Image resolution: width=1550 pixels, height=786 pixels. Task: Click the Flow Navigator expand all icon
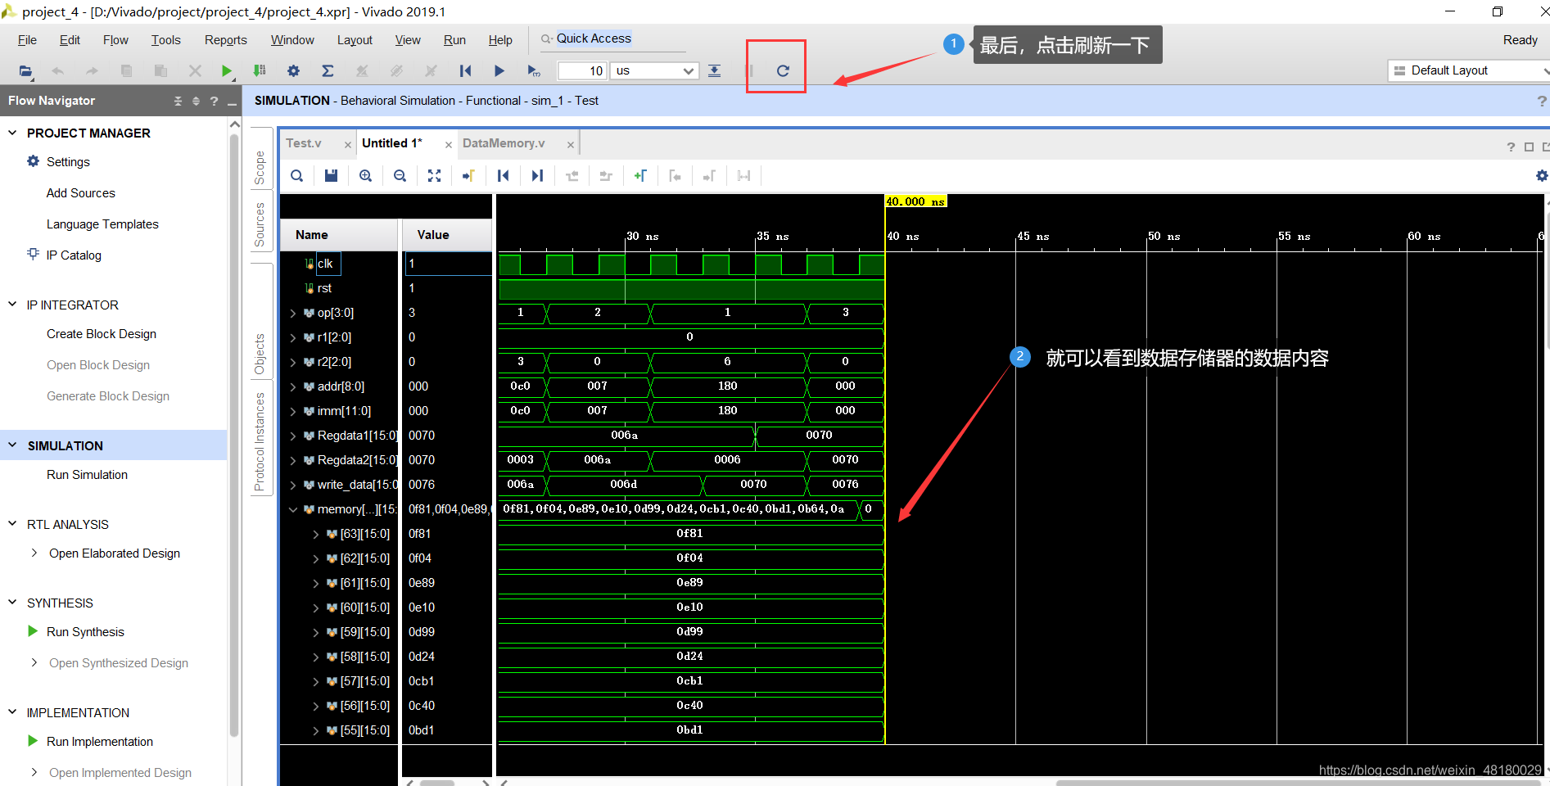[196, 101]
